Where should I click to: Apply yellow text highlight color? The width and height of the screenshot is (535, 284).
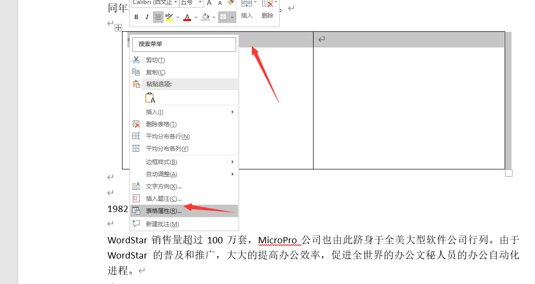(x=169, y=17)
